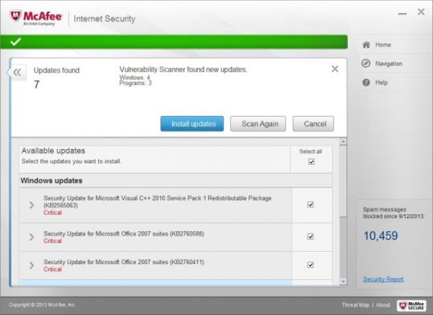Click the 'Programs: 3' count text
The image size is (433, 315).
tap(135, 83)
